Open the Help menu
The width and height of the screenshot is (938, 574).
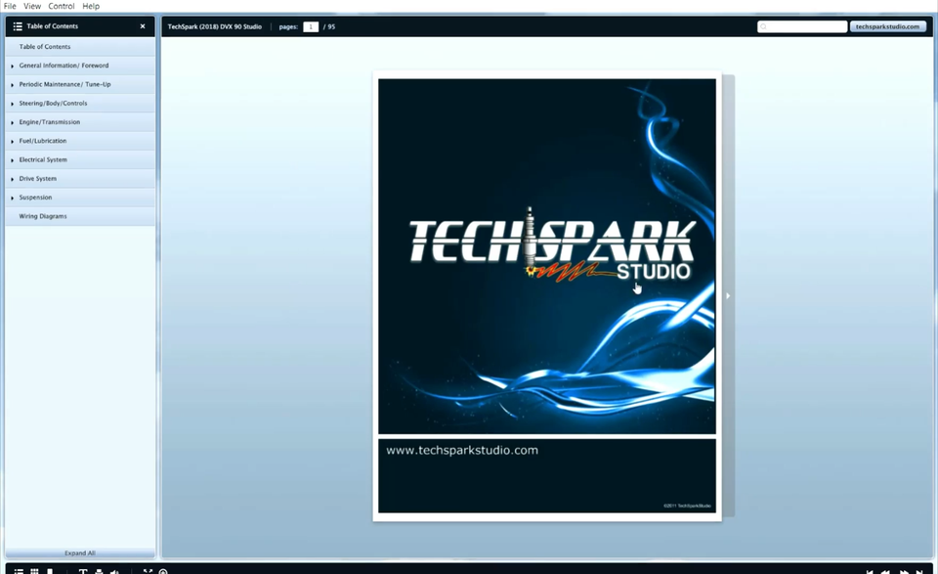(x=91, y=6)
